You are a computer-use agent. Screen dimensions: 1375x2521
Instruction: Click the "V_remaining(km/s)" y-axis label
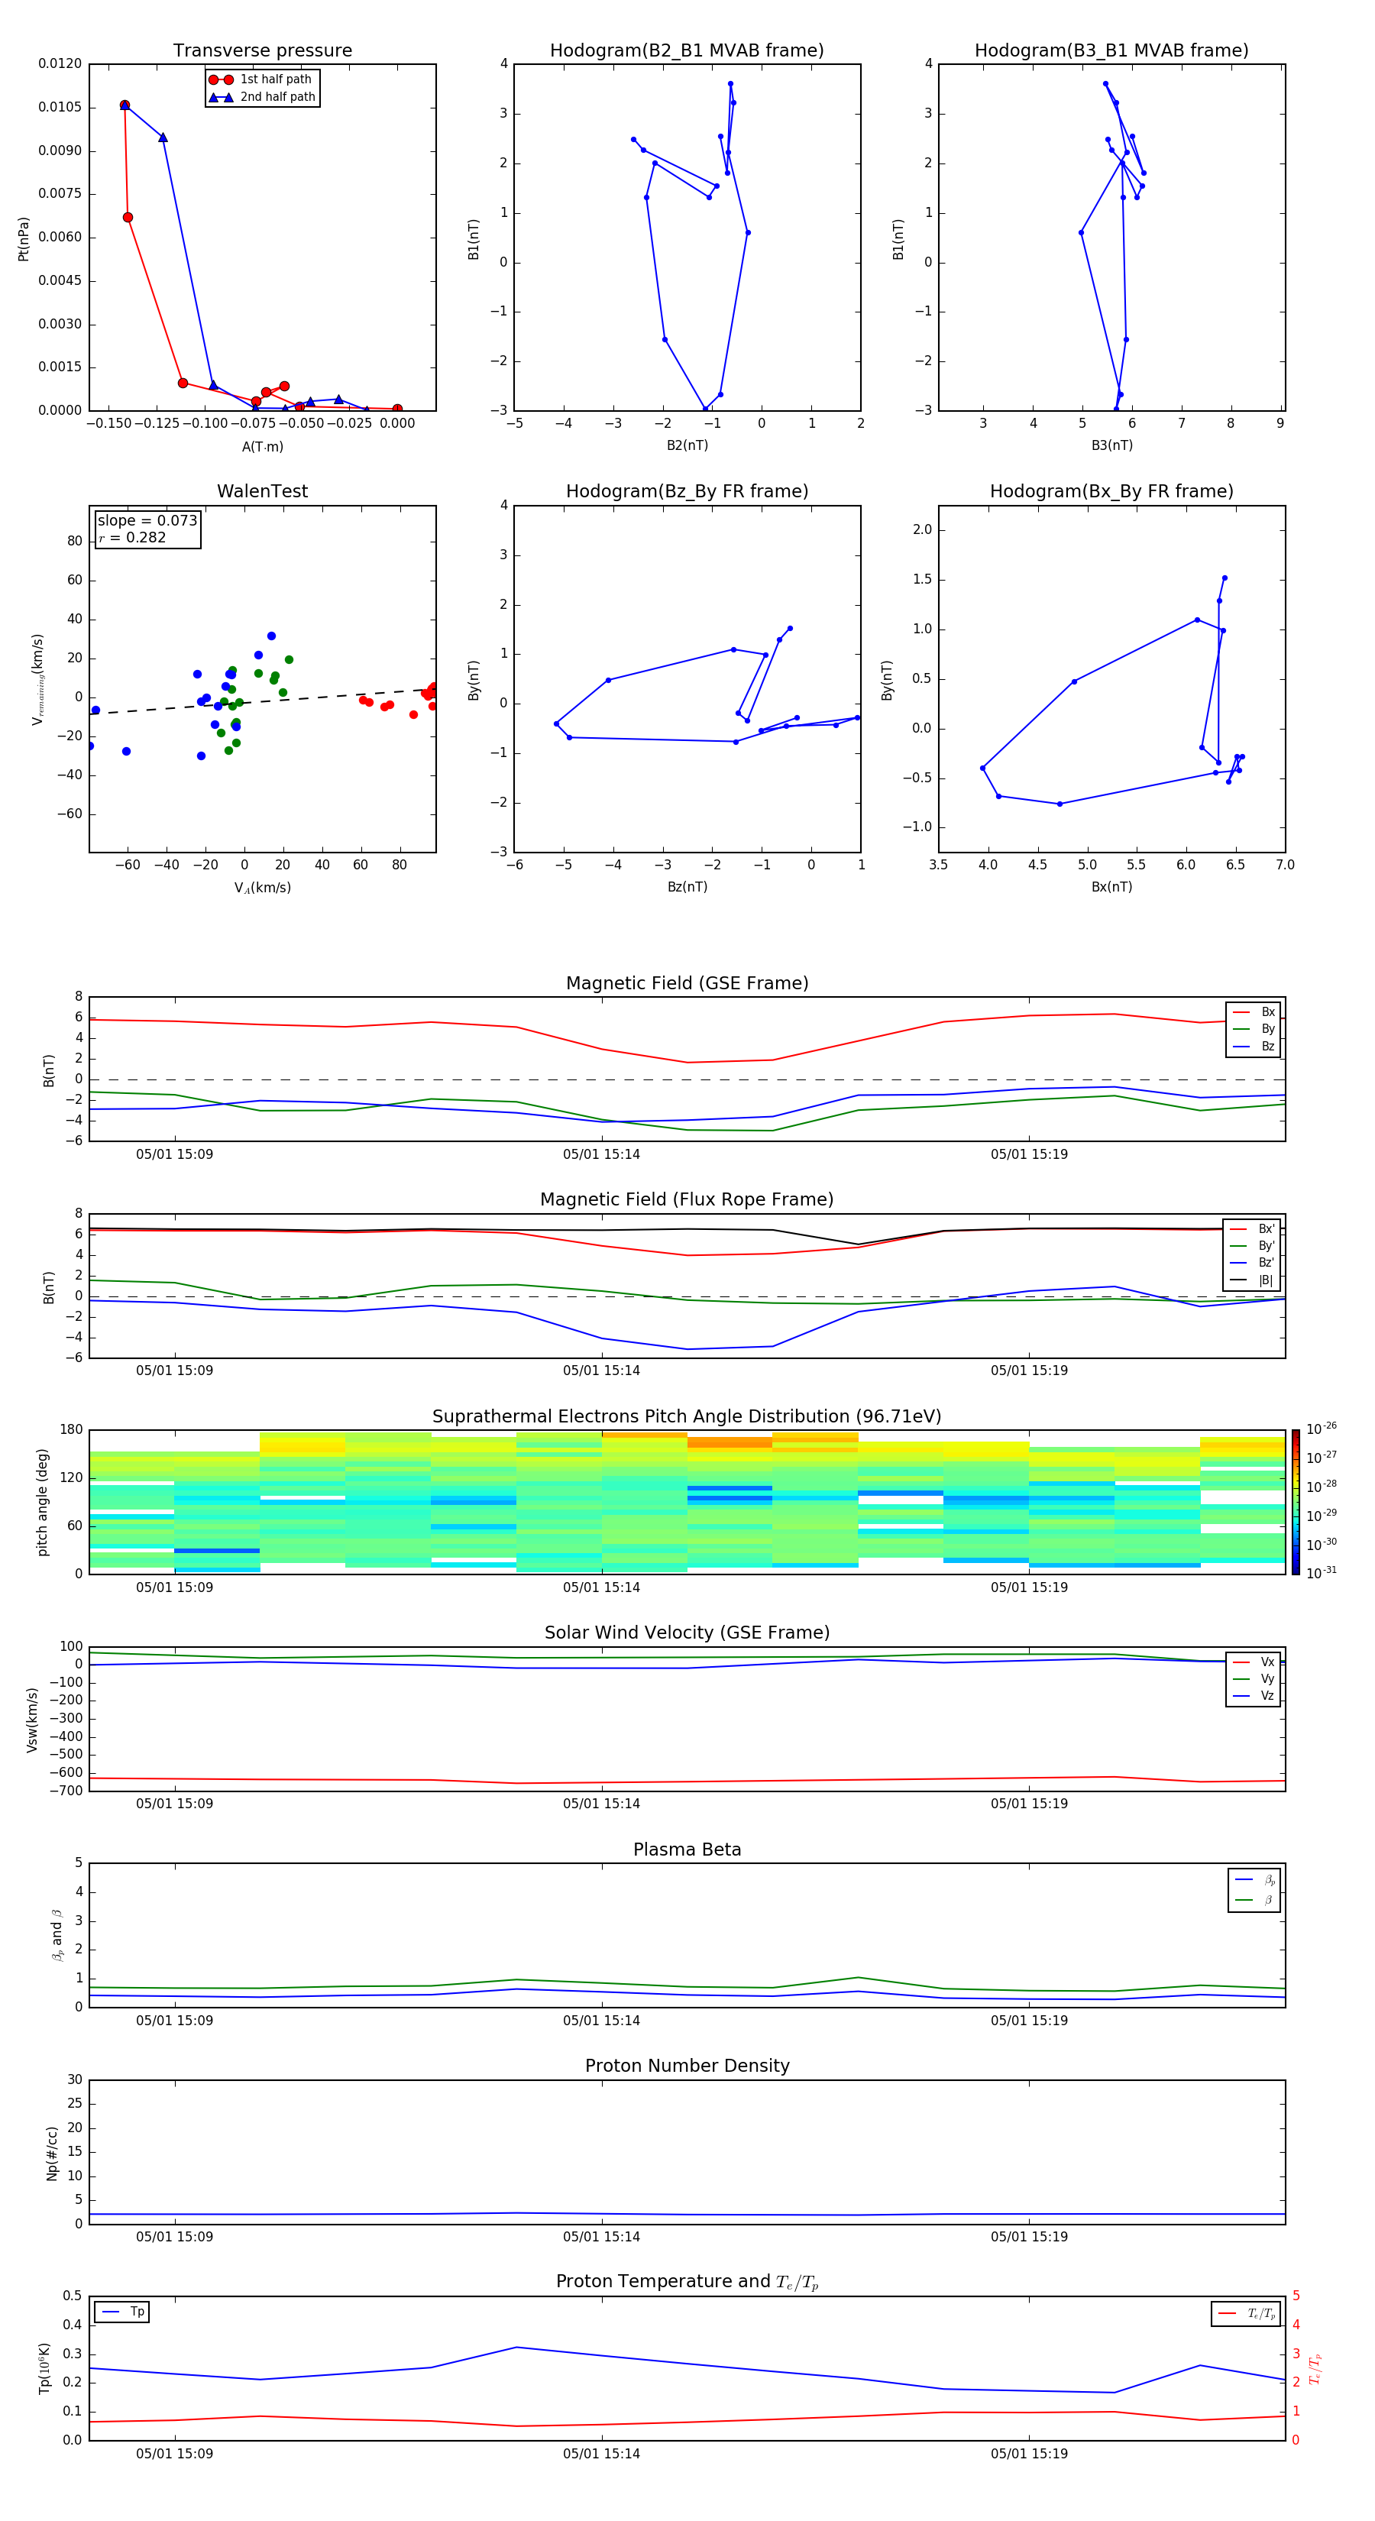37,679
